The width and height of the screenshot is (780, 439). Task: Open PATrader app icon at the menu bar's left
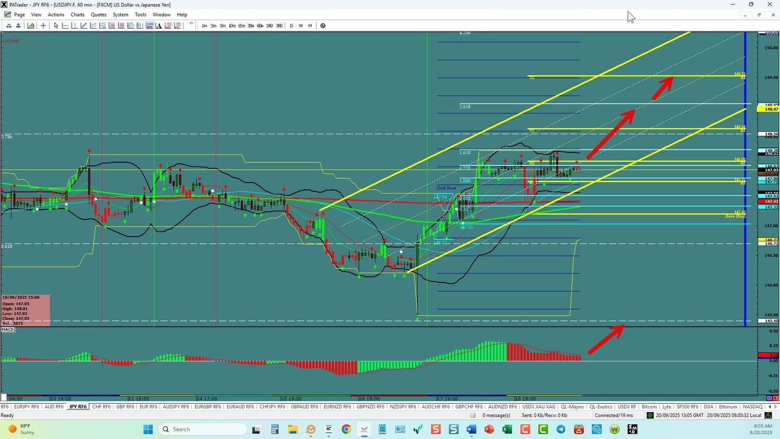click(x=8, y=15)
